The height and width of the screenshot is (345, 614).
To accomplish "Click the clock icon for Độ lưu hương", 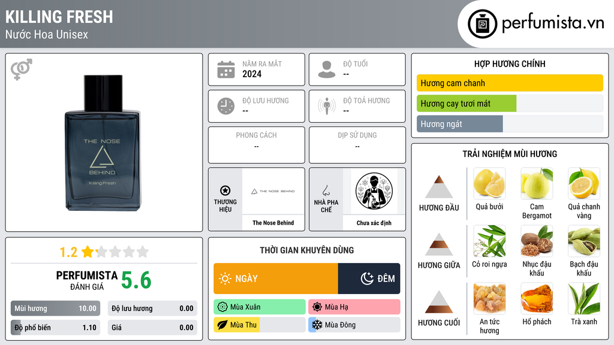I will click(x=226, y=106).
